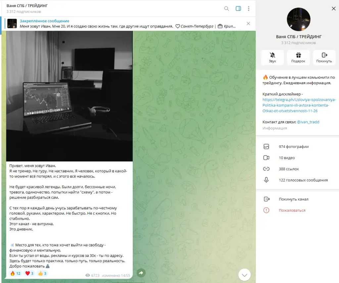This screenshot has height=283, width=339.
Task: Click channel title Ваня СПБ / ТРЕЙДИНГ in header
Action: (27, 6)
